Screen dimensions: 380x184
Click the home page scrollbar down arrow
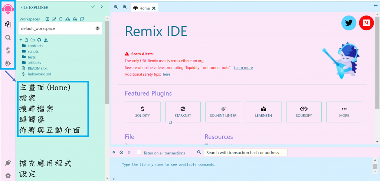pos(377,142)
